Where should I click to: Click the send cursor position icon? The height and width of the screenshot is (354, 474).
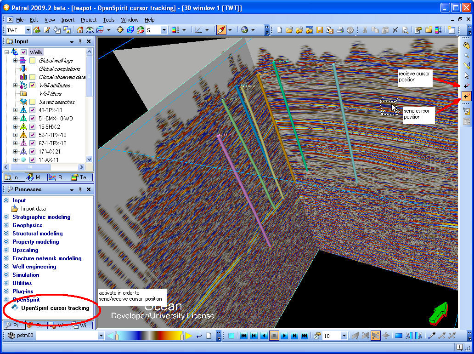(466, 96)
